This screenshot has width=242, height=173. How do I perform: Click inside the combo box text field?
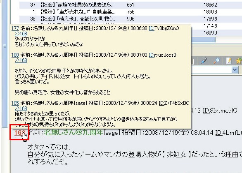pos(211,70)
